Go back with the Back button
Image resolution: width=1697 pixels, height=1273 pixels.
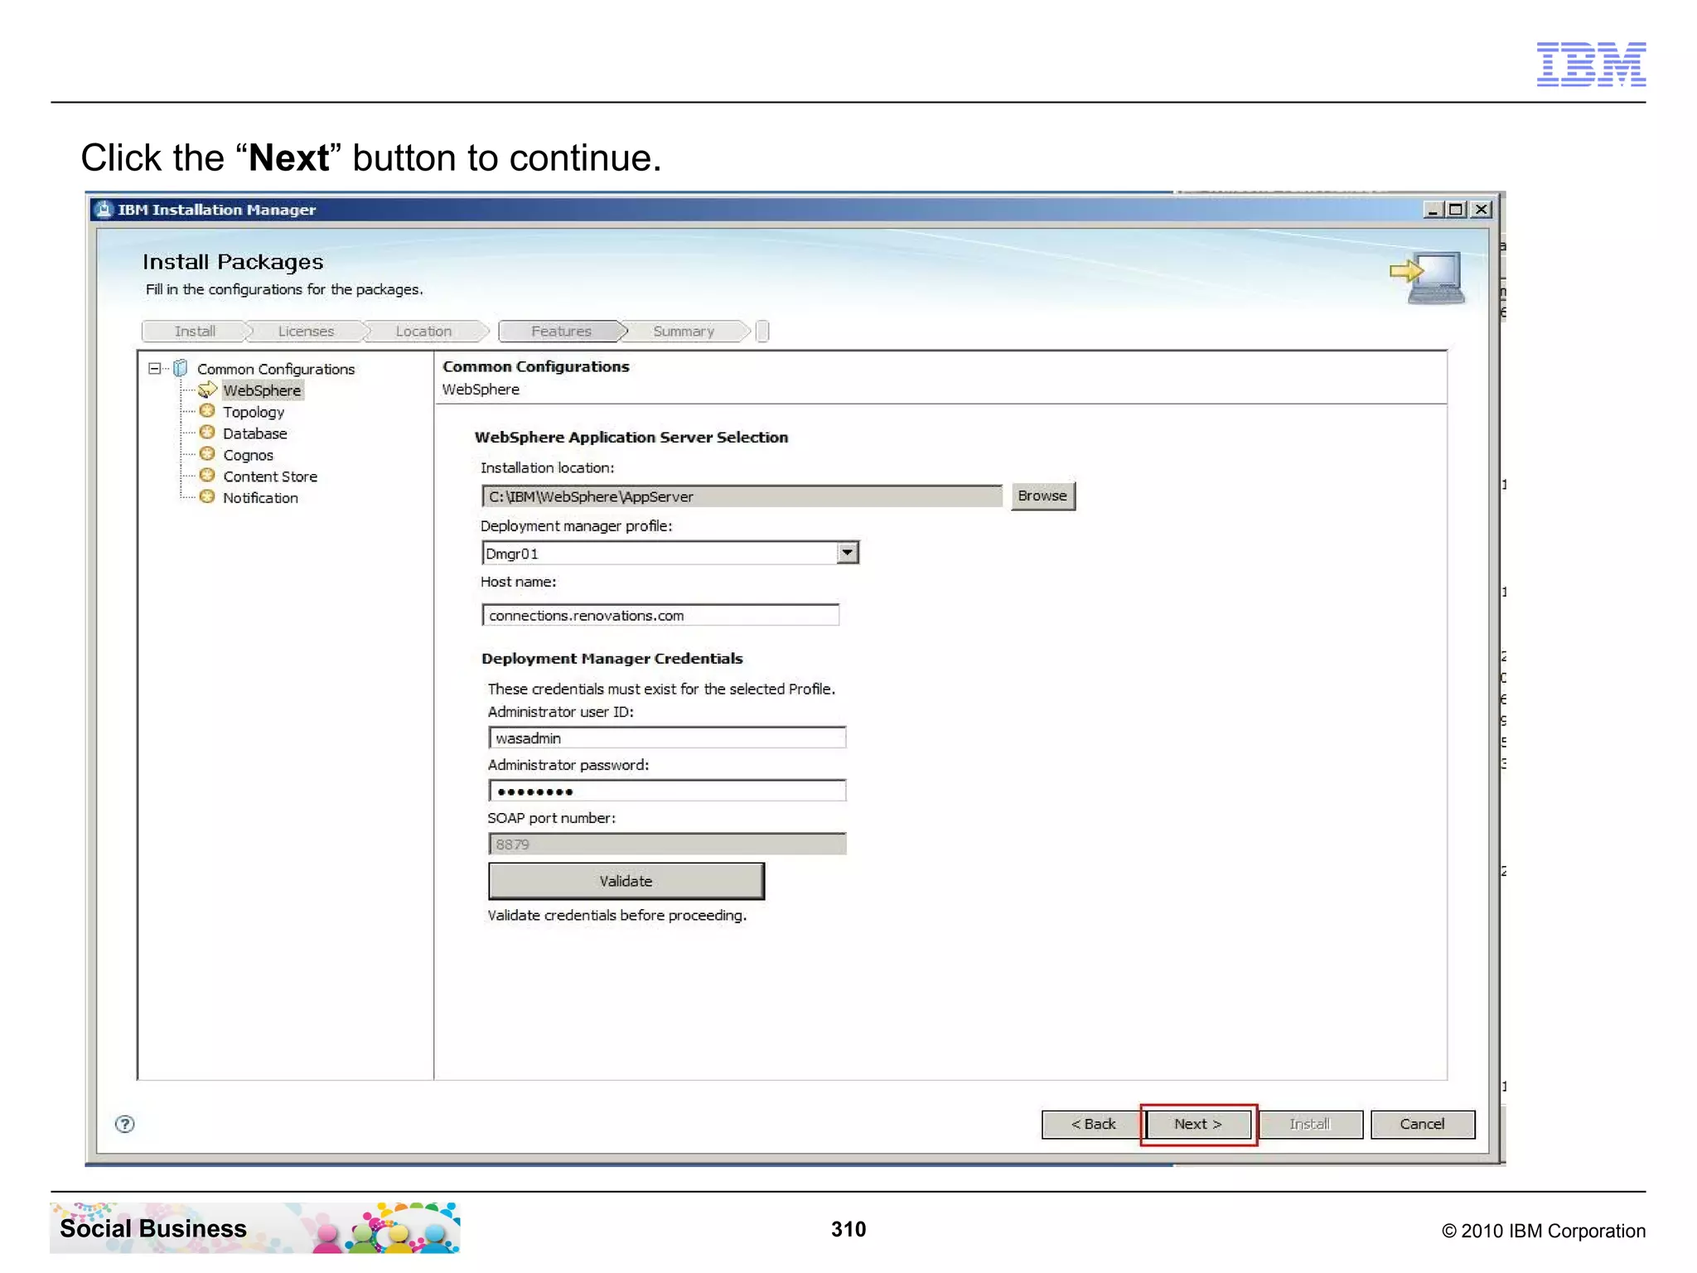(x=1092, y=1124)
